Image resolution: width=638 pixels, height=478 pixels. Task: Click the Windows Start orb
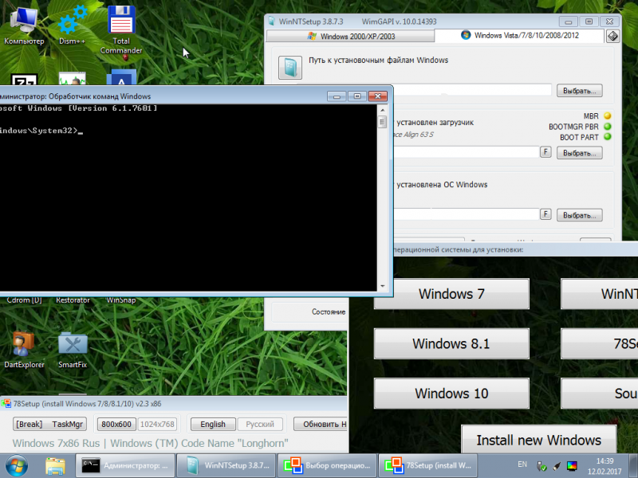17,466
